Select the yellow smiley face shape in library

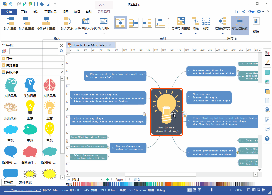click(50, 129)
